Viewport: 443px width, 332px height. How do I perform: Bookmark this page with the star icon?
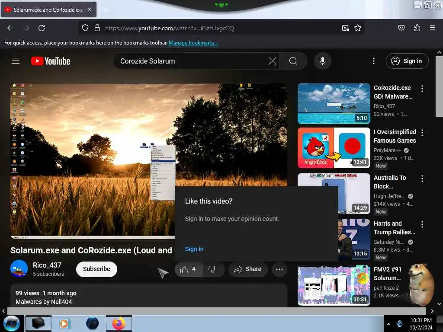pos(358,28)
